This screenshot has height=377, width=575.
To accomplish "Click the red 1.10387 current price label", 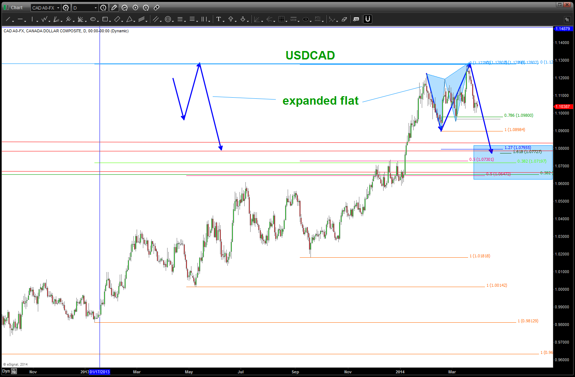I will tap(563, 106).
